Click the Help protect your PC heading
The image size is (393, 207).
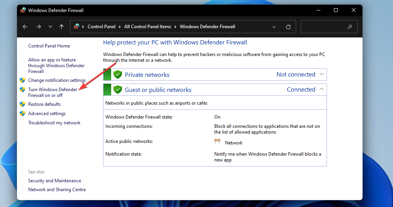[175, 42]
